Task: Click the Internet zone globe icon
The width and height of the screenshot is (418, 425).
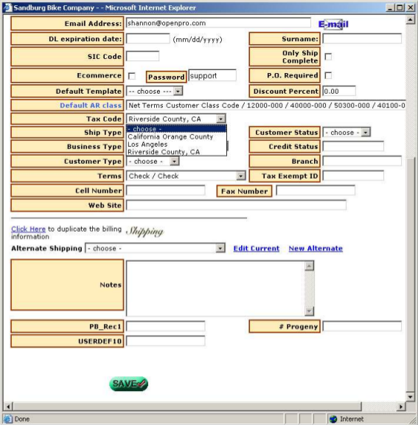Action: tap(333, 419)
